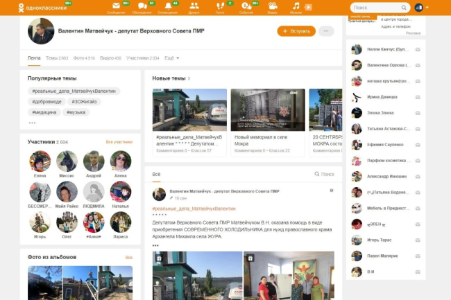This screenshot has width=451, height=300.
Task: Open the three-dots group options button
Action: point(326,31)
